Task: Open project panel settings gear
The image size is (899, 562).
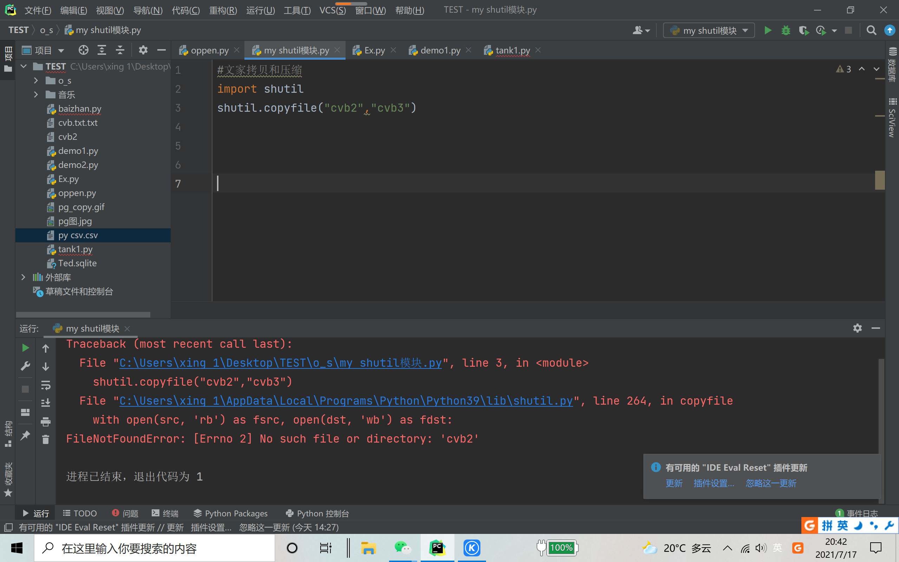Action: coord(143,50)
